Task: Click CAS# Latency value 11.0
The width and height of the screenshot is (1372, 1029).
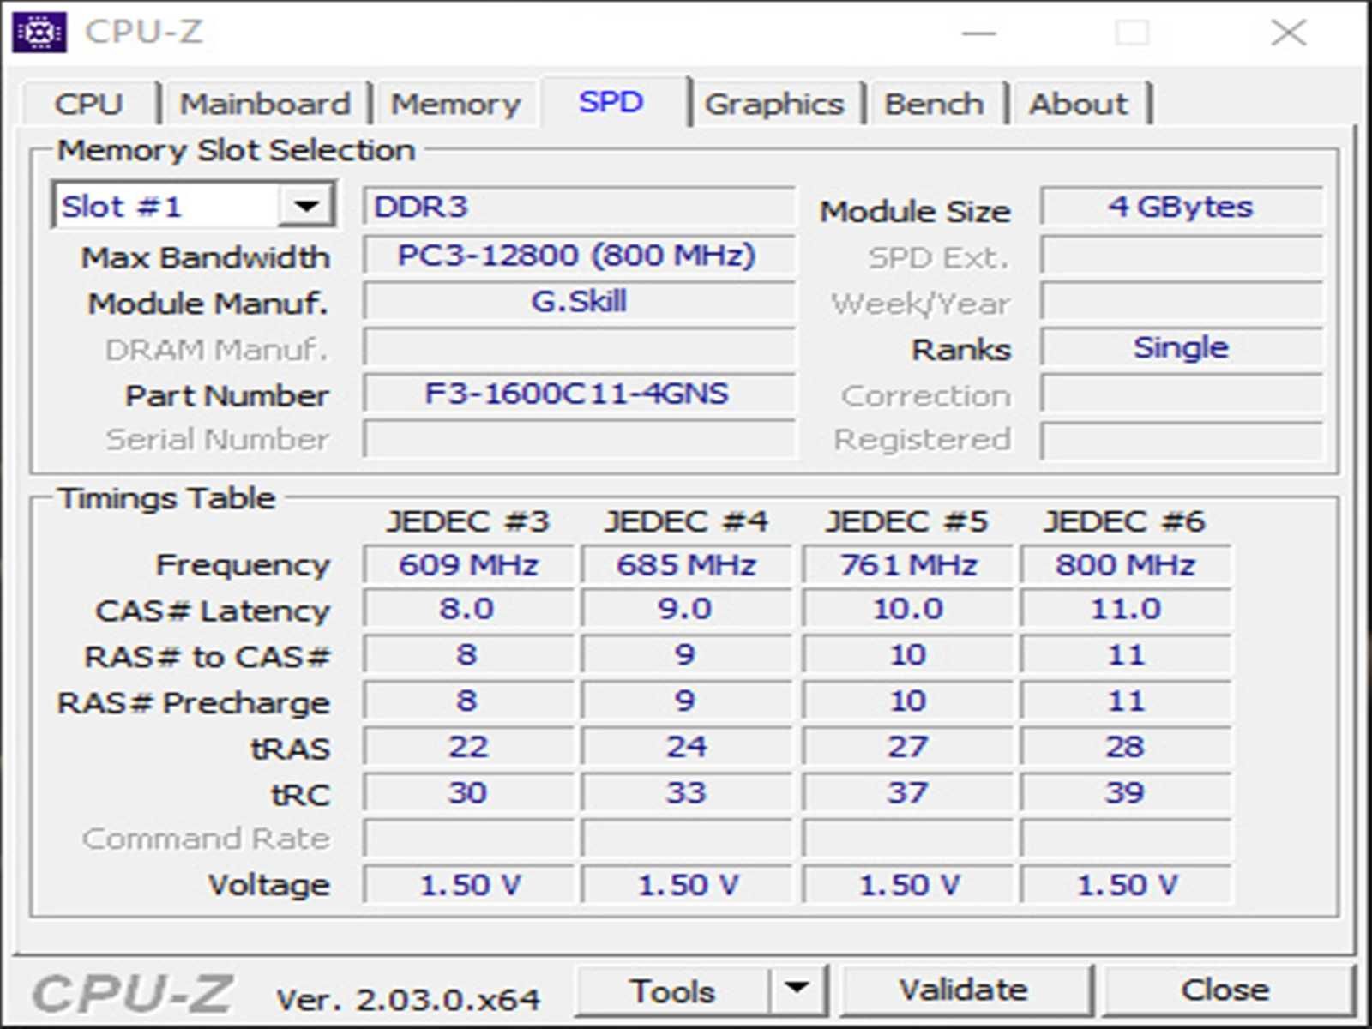Action: (x=1125, y=609)
